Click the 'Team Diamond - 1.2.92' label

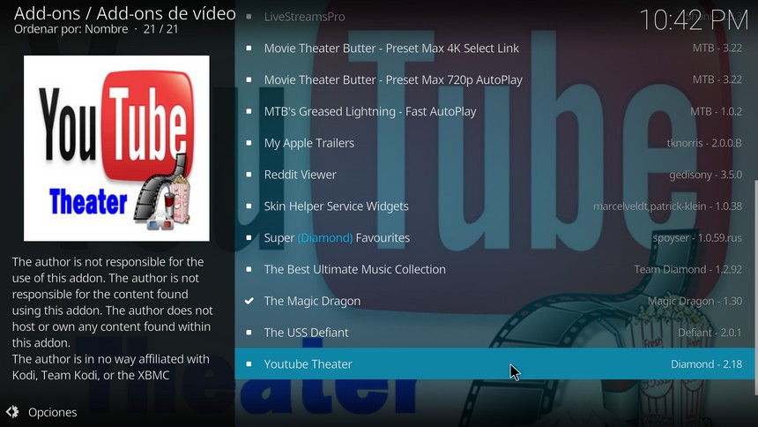[687, 269]
